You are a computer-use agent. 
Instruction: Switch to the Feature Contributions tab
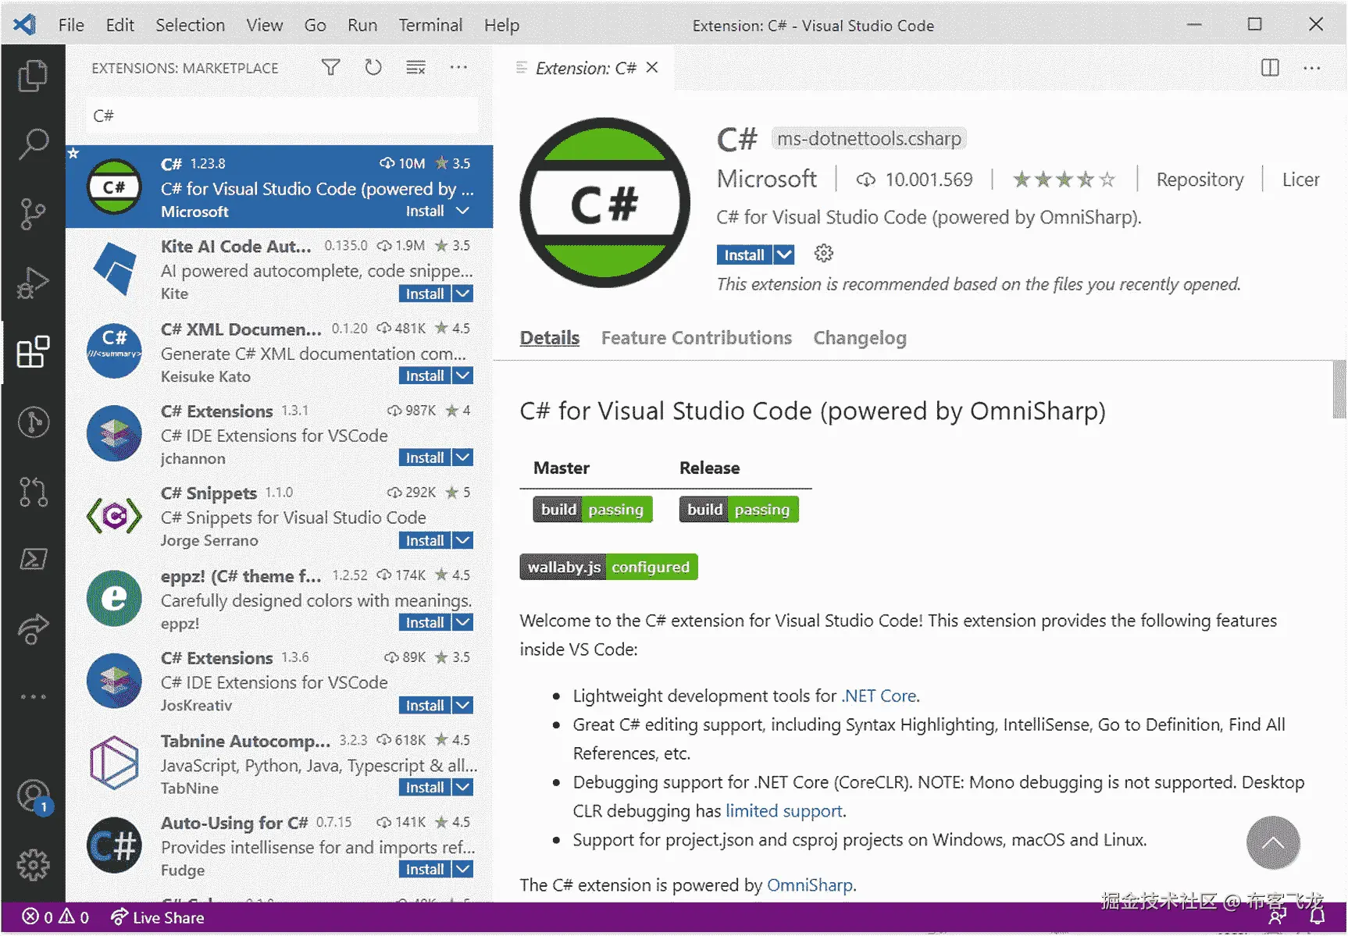[697, 338]
